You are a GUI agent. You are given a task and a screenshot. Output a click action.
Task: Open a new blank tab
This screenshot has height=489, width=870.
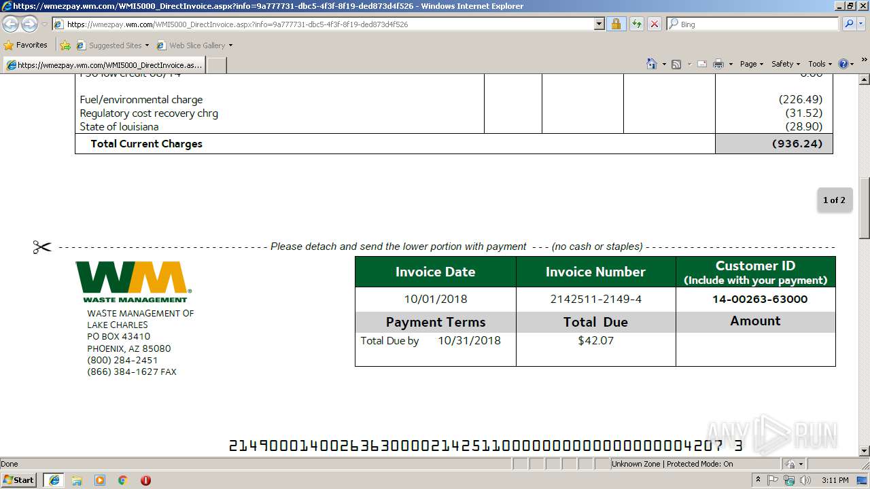(216, 65)
